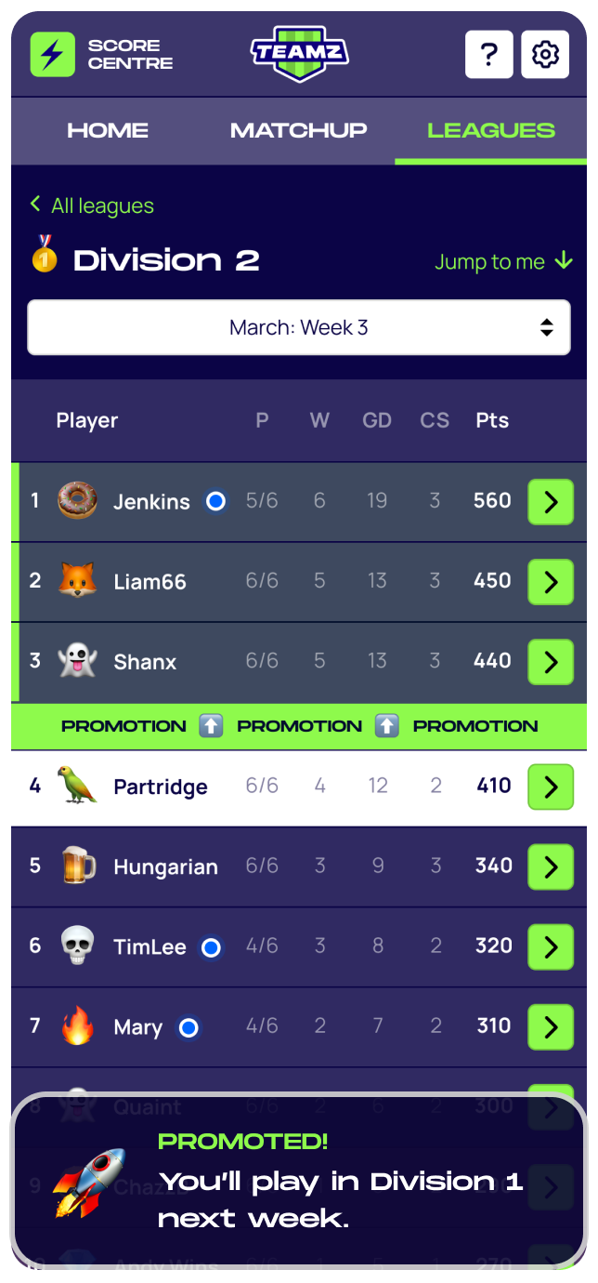Click blue status dot beside TimLee
598x1283 pixels.
coord(211,947)
